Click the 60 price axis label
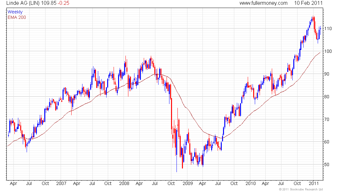 [x=327, y=142]
